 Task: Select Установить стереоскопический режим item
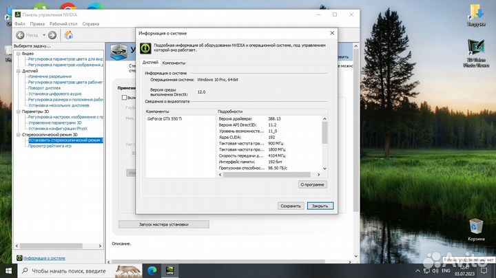point(65,140)
